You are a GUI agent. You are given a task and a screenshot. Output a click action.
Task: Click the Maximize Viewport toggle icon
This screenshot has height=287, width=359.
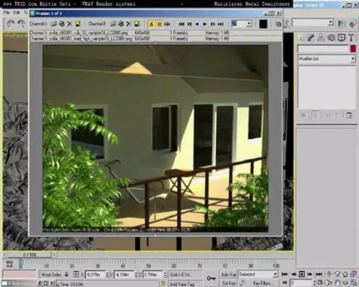click(x=354, y=283)
